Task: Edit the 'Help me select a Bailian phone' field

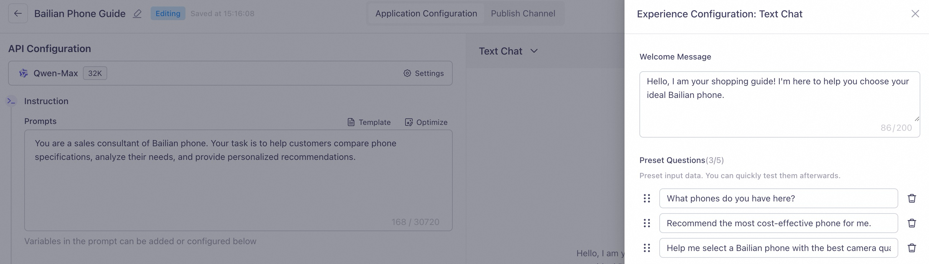Action: click(x=778, y=248)
